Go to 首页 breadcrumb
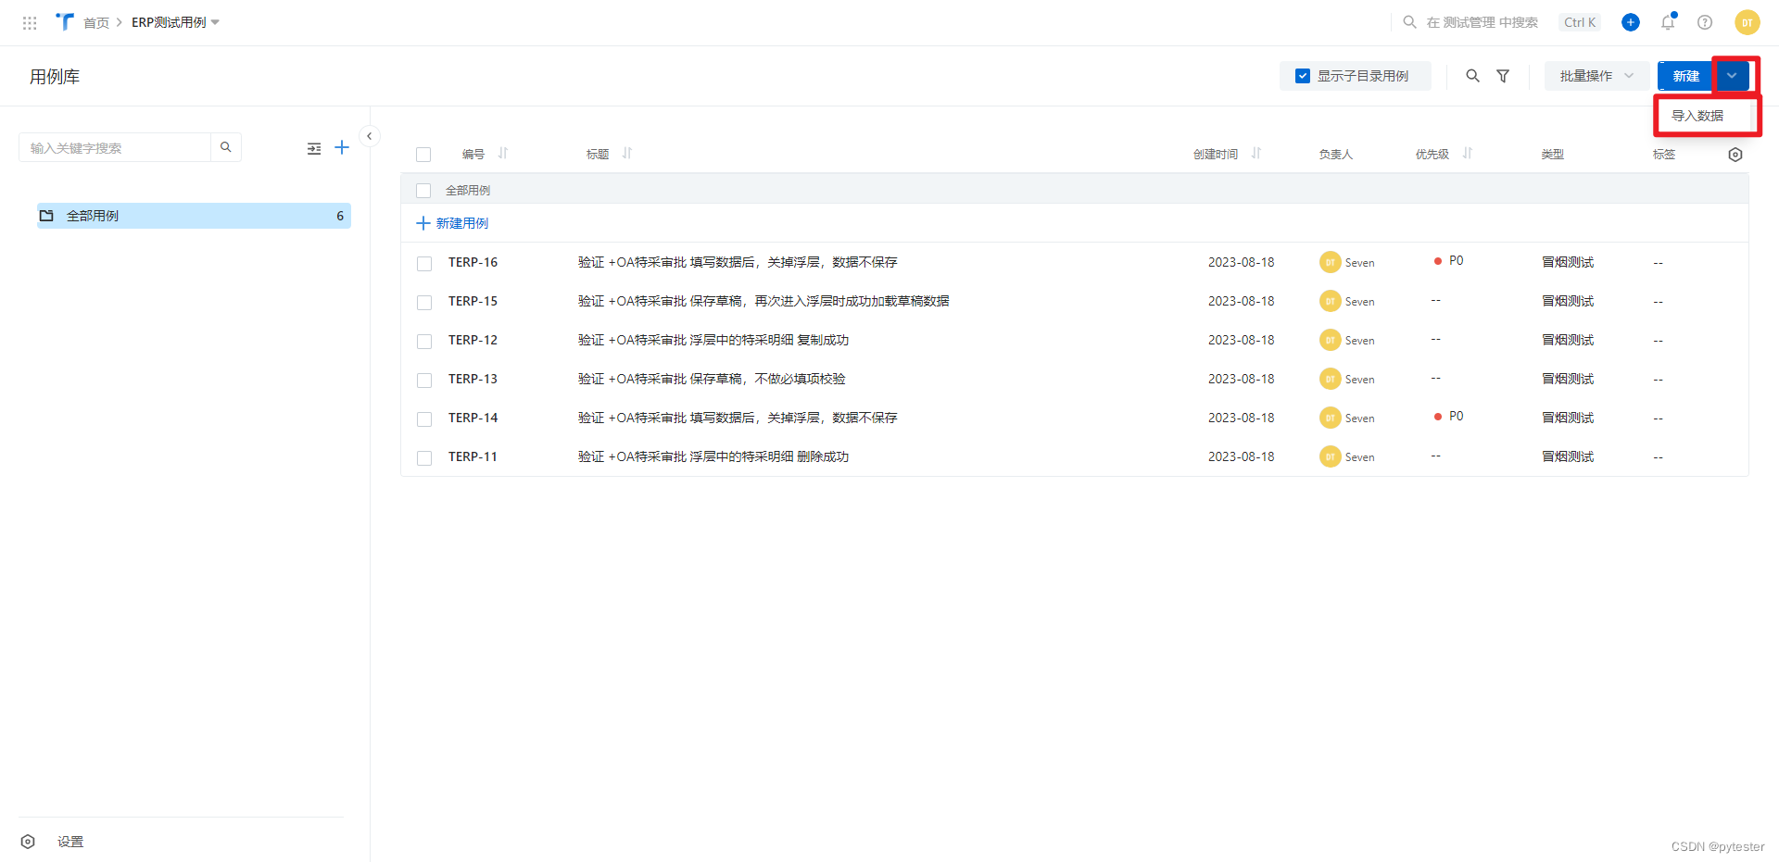The image size is (1779, 862). [x=96, y=22]
